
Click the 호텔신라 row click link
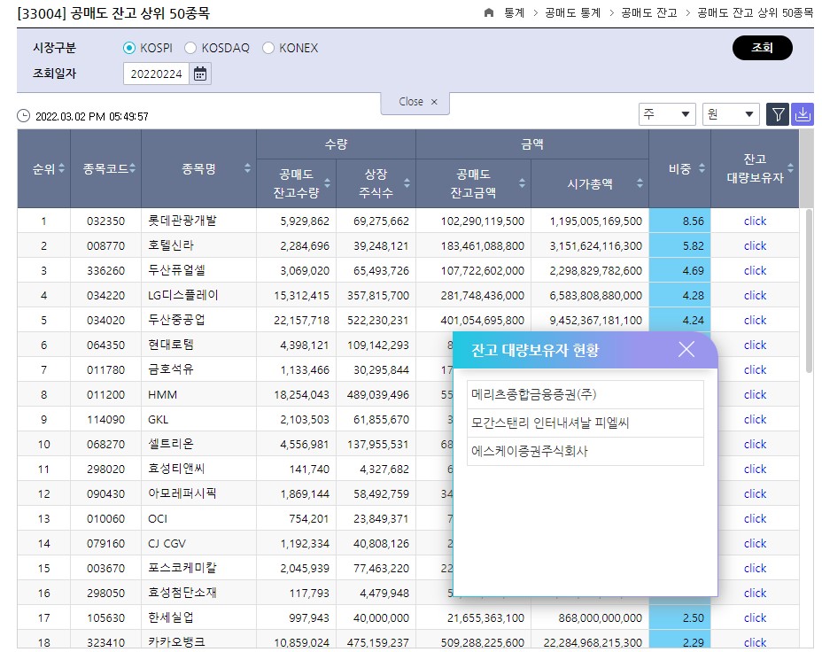coord(755,245)
